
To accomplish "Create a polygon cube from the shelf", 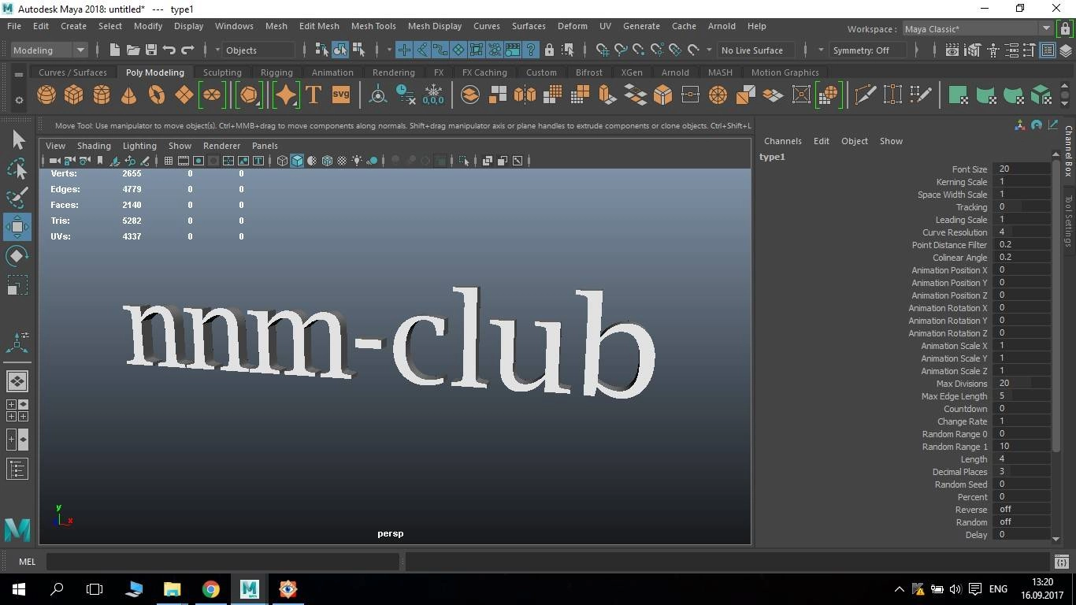I will [74, 95].
